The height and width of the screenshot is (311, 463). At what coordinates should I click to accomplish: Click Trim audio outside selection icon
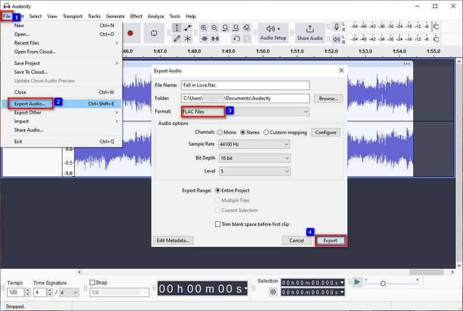pos(204,38)
